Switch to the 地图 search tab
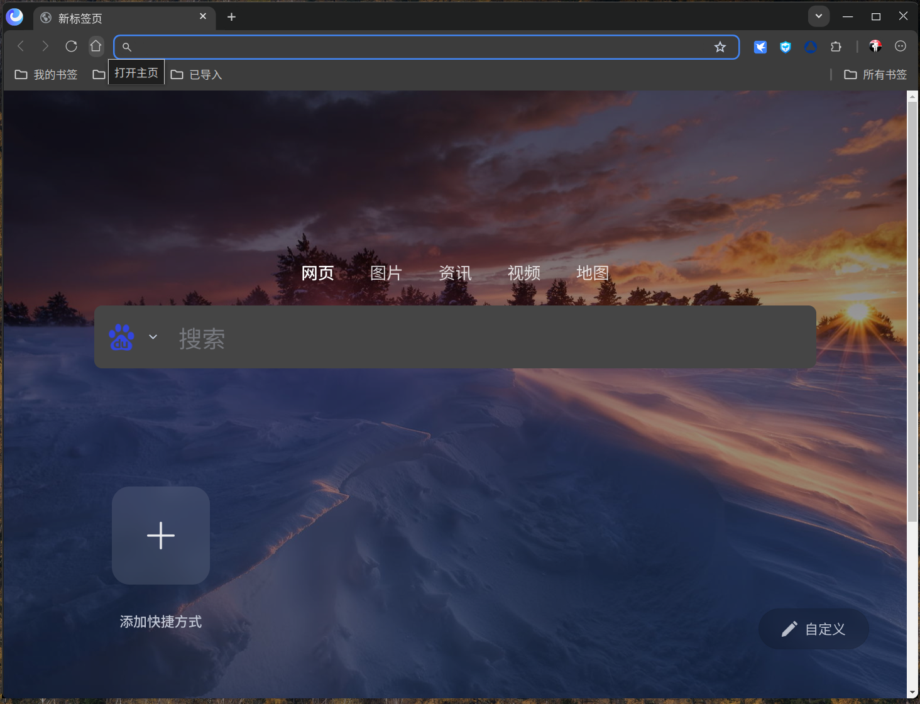Image resolution: width=920 pixels, height=704 pixels. (593, 273)
